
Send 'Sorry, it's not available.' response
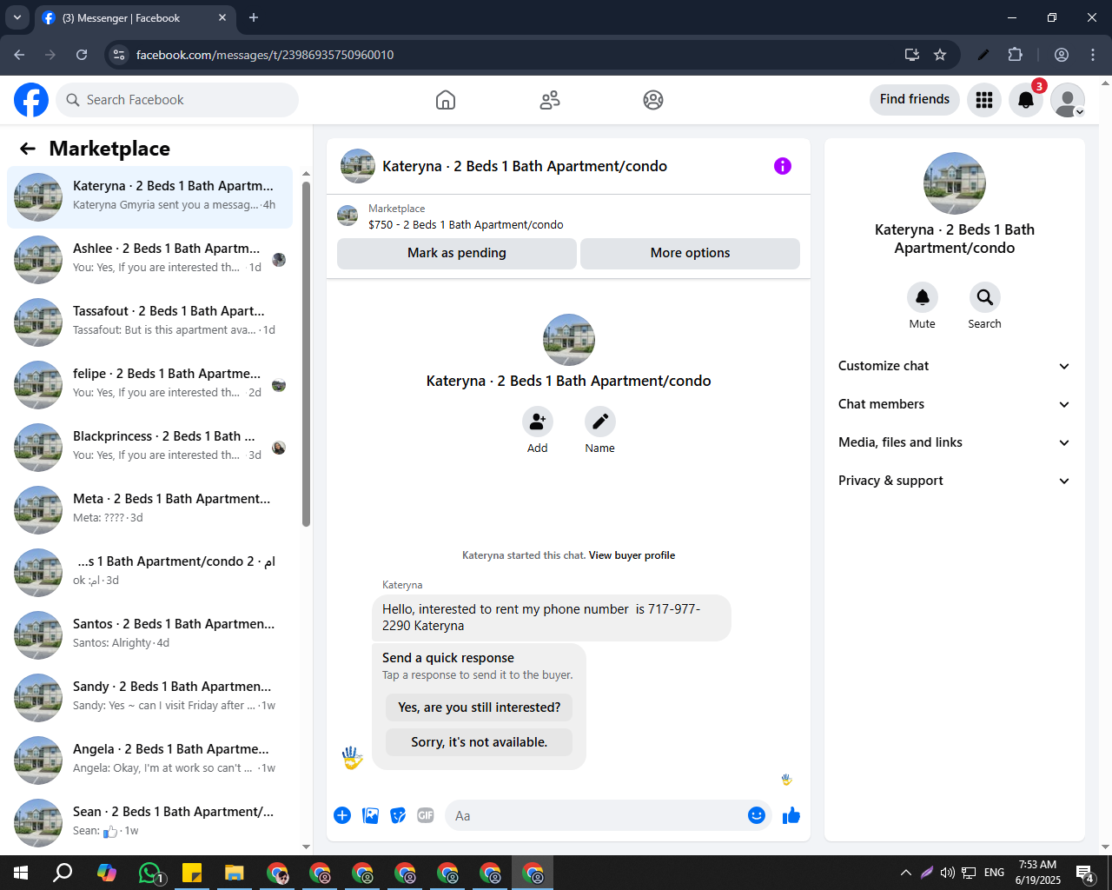click(480, 742)
